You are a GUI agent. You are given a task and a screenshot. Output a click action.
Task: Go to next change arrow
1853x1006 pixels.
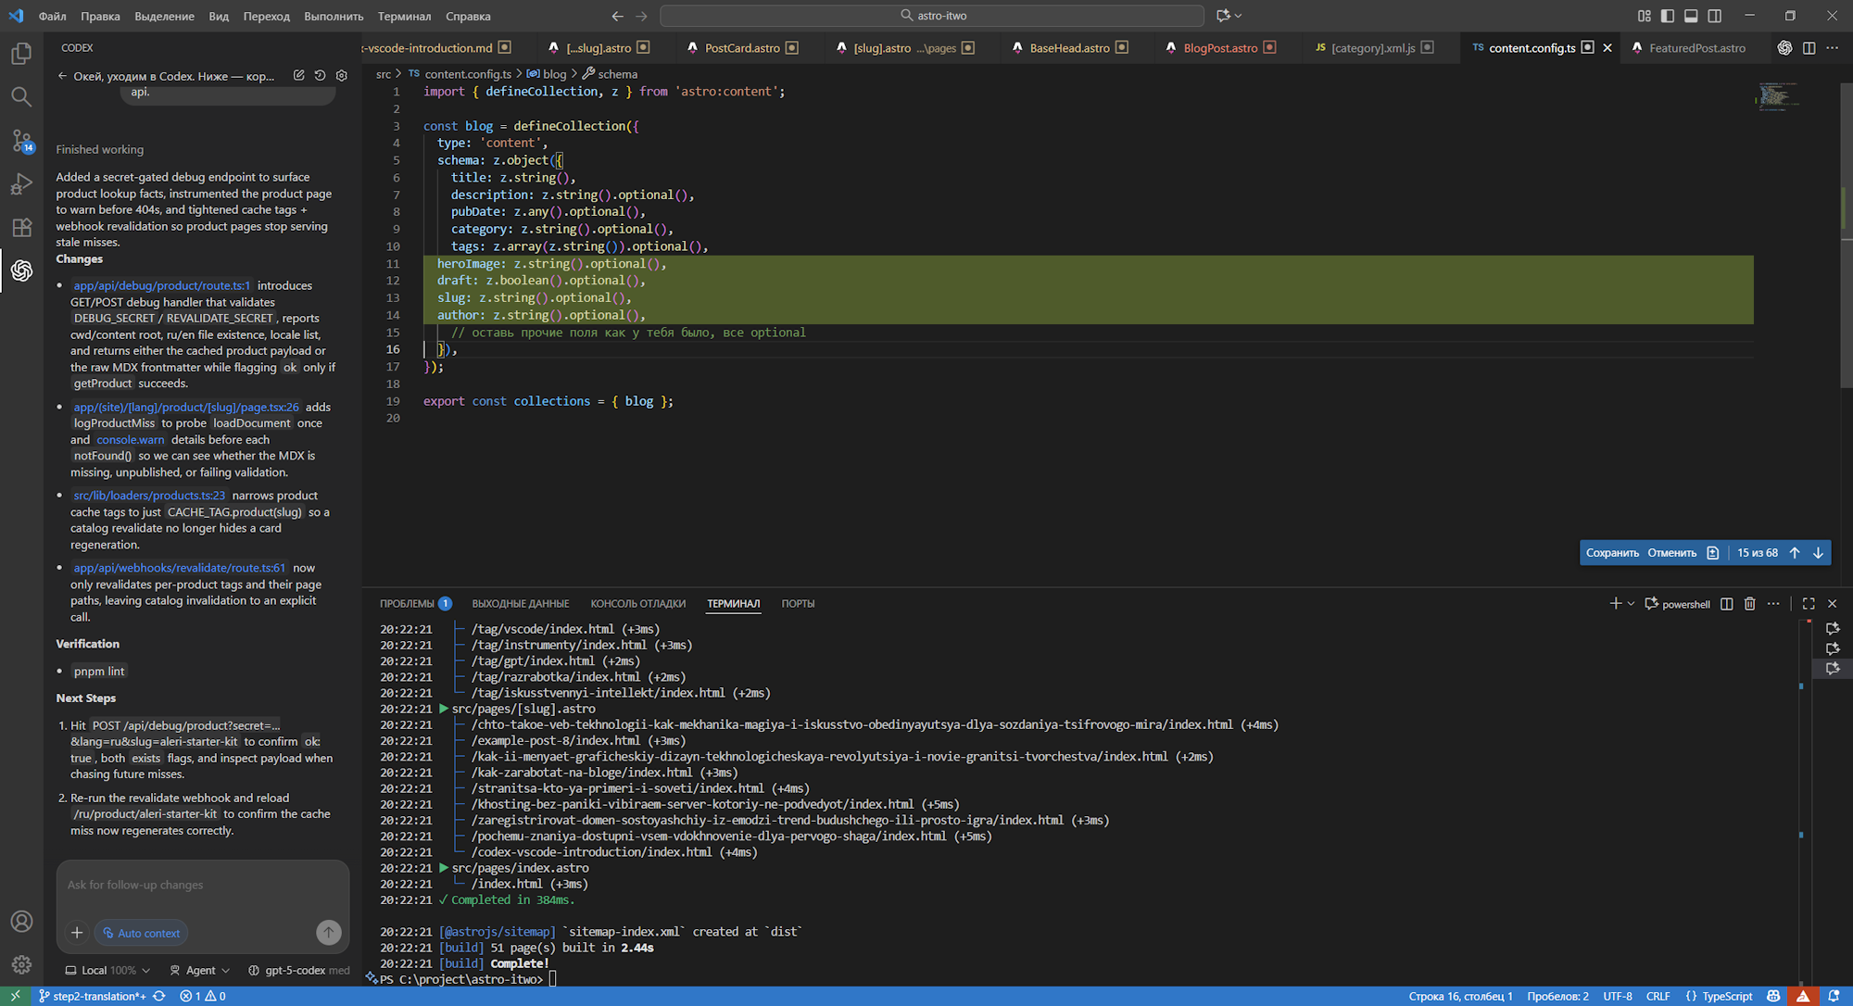point(1818,553)
